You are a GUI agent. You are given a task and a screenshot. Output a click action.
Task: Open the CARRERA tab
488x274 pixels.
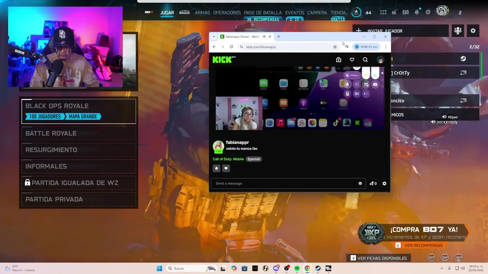[x=317, y=13]
